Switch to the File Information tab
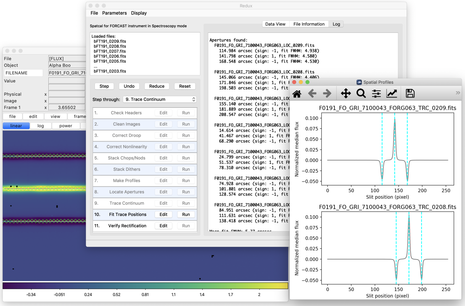465x306 pixels. pyautogui.click(x=309, y=24)
